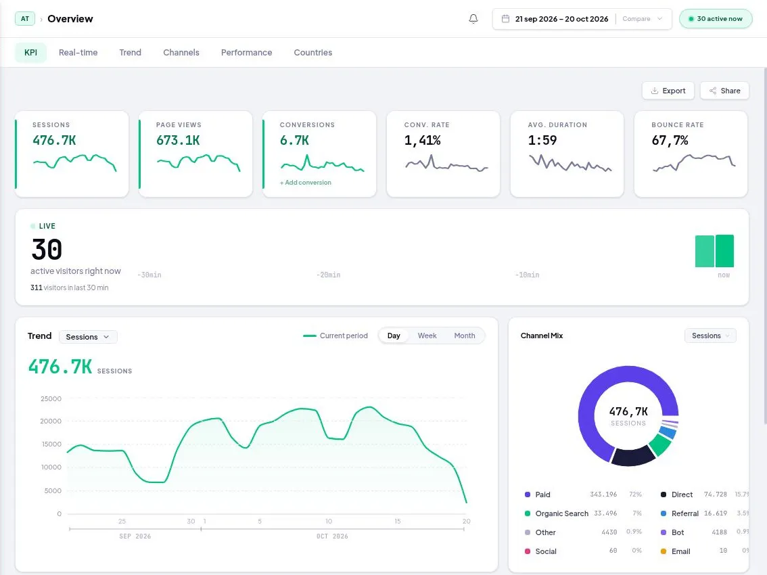
Task: Click the page's vertical scrollbar
Action: tap(765, 245)
